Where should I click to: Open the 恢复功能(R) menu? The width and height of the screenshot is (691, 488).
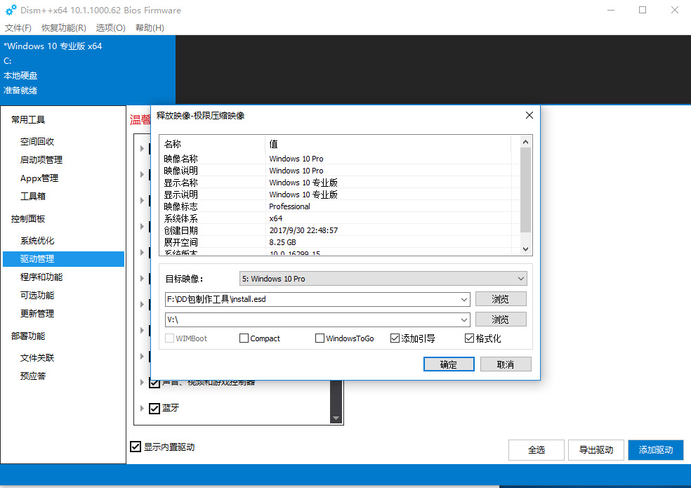[x=62, y=27]
